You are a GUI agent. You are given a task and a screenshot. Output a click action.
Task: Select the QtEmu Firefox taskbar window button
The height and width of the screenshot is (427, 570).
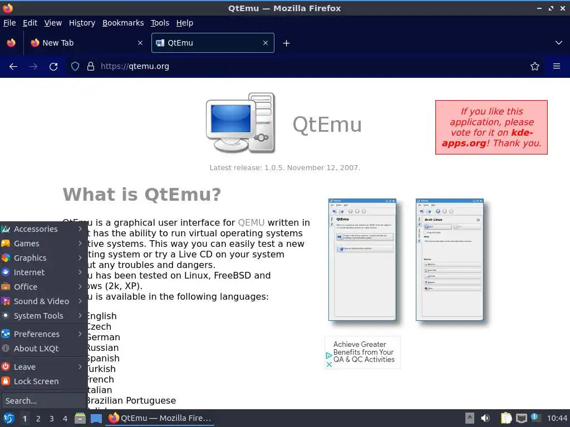160,418
